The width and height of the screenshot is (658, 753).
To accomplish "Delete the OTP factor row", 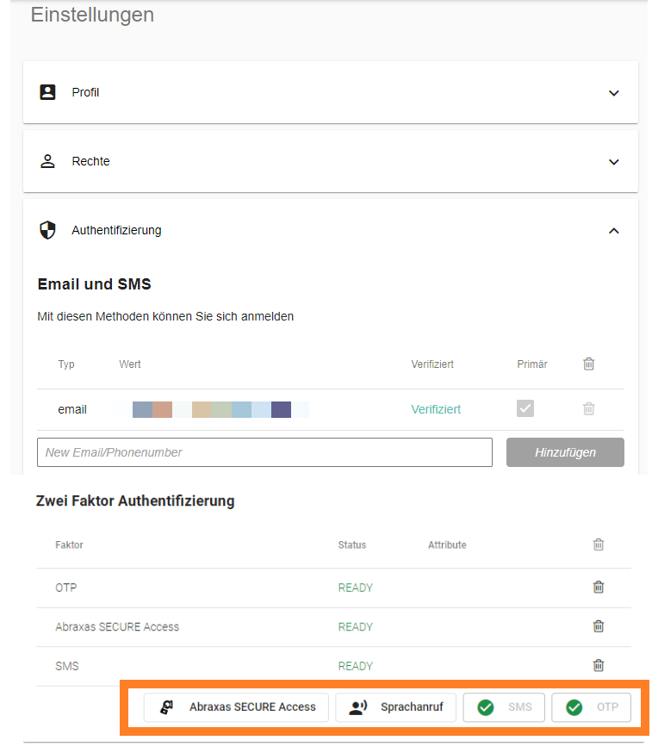I will pyautogui.click(x=599, y=588).
